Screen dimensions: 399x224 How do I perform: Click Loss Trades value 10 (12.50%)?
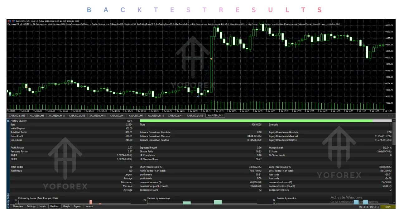click(x=385, y=170)
